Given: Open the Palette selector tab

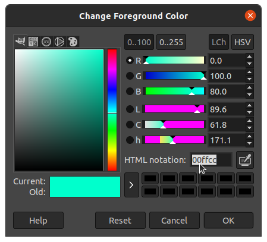Looking at the screenshot, I should 73,42.
